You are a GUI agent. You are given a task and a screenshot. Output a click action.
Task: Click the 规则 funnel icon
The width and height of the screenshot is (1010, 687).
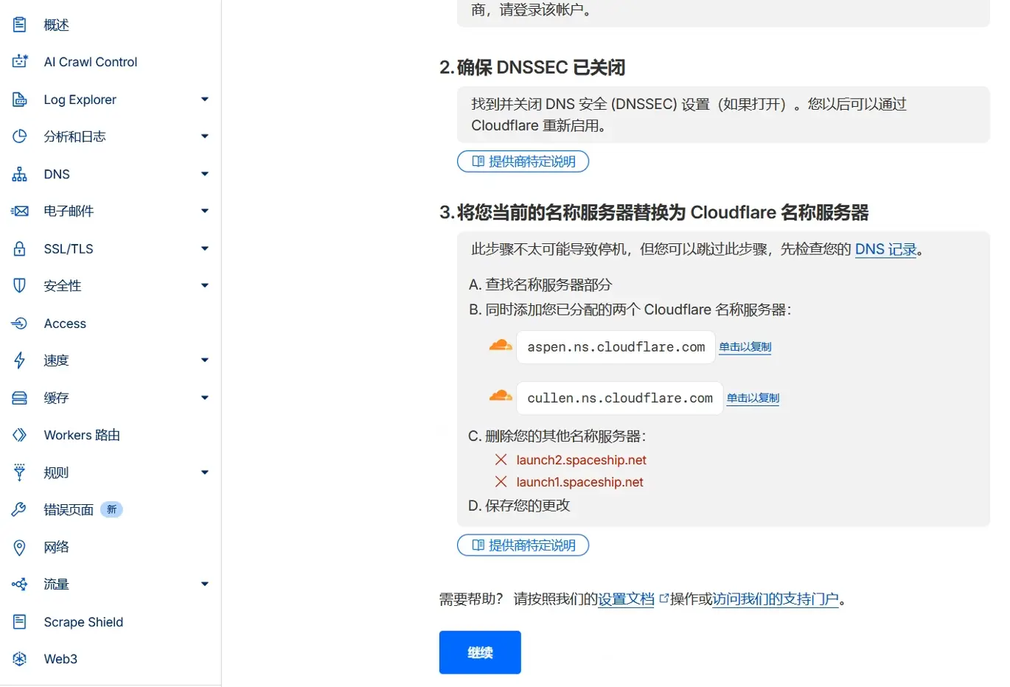[20, 472]
